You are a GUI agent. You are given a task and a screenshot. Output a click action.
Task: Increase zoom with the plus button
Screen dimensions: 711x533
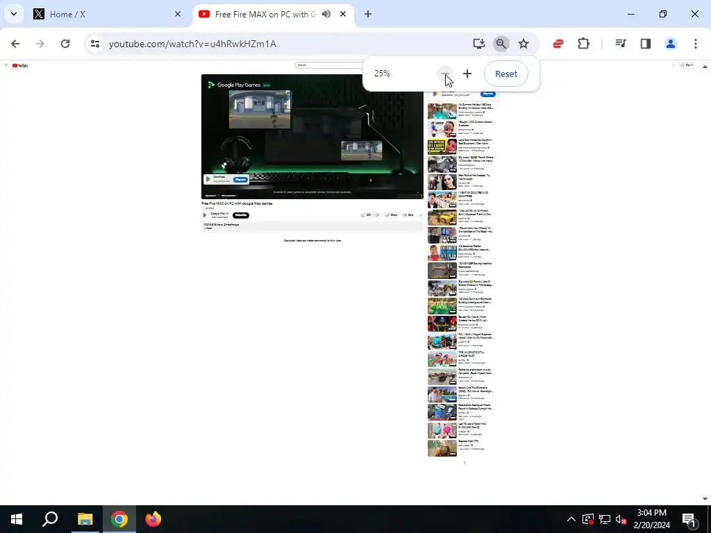467,74
